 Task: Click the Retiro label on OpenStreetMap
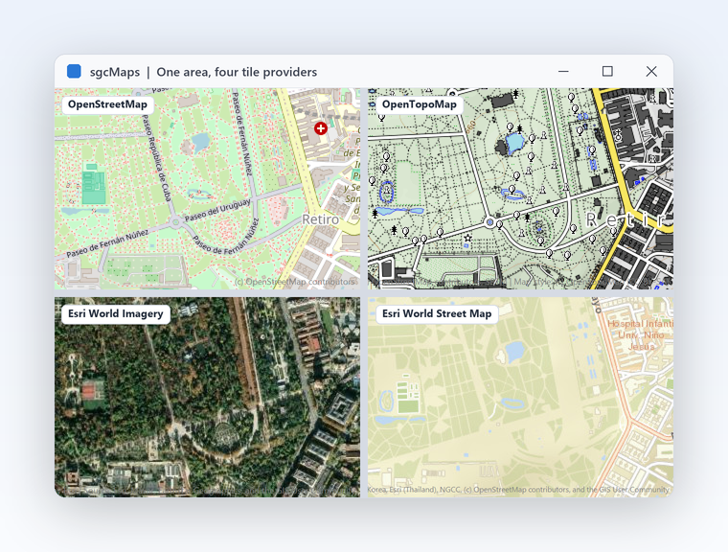point(320,219)
